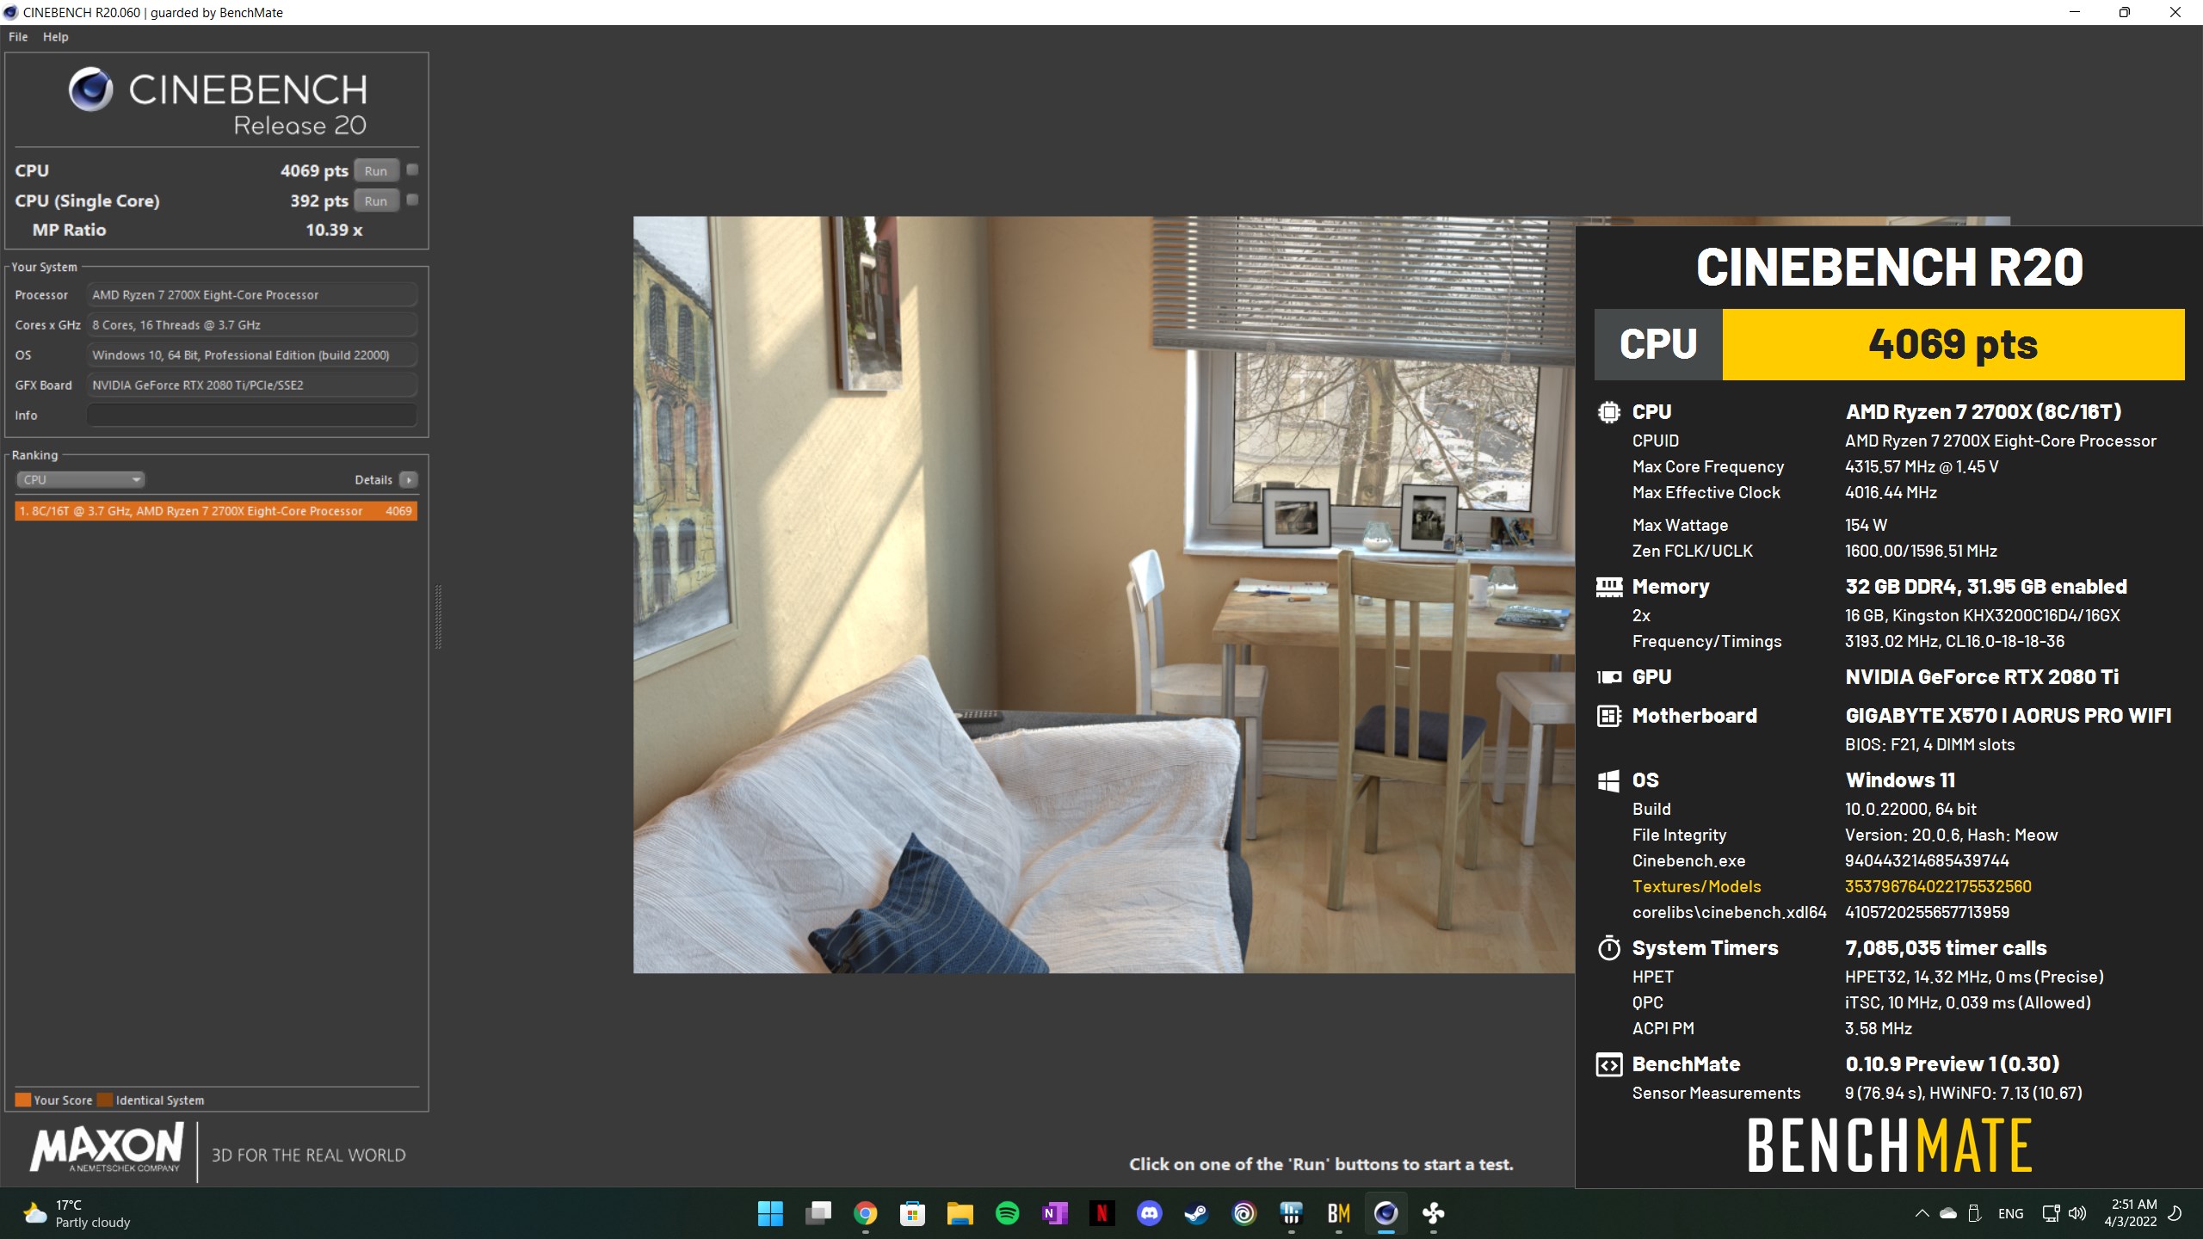Click the yellow 4069 pts BenchMate score bar
The height and width of the screenshot is (1239, 2203).
(x=1953, y=344)
